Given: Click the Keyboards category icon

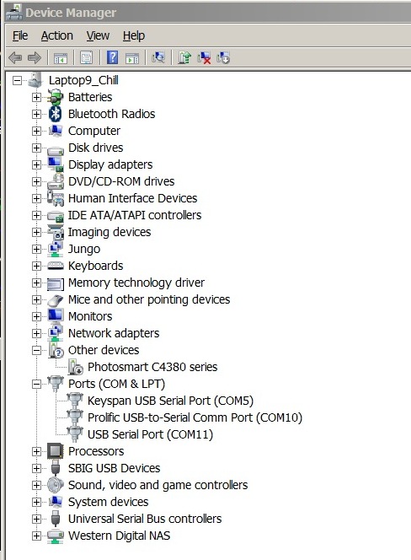Looking at the screenshot, I should click(x=56, y=266).
